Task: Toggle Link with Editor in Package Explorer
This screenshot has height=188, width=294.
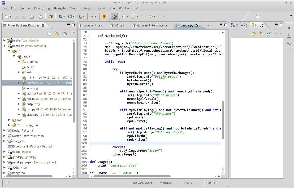Action: 57,34
